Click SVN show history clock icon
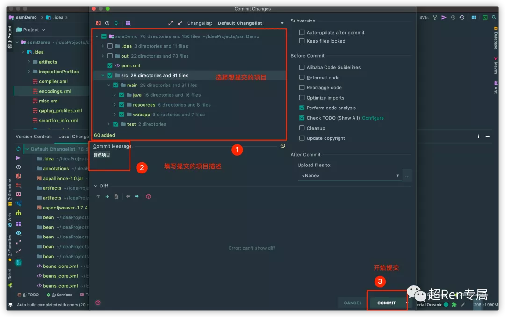 [x=453, y=17]
